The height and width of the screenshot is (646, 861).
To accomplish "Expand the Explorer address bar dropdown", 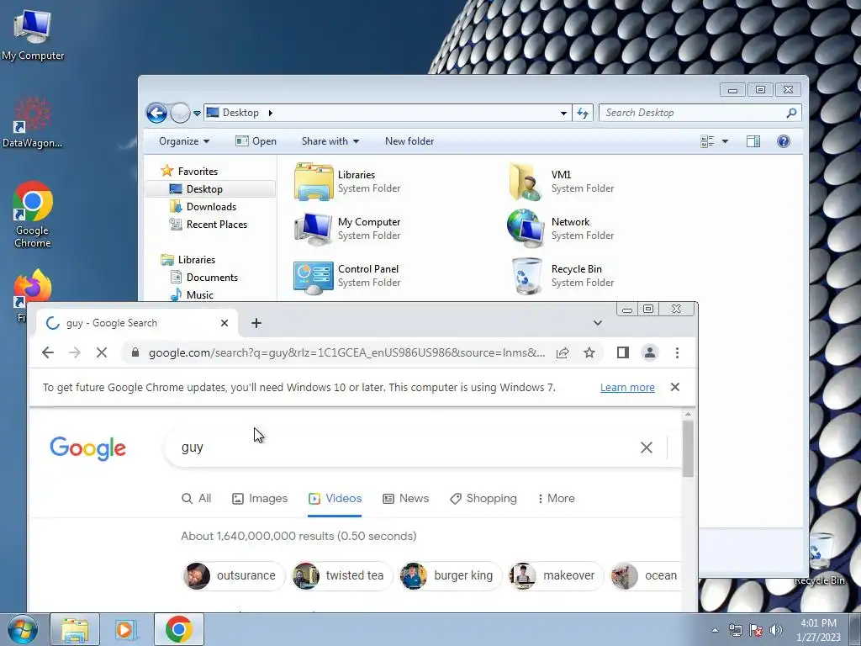I will pyautogui.click(x=563, y=114).
